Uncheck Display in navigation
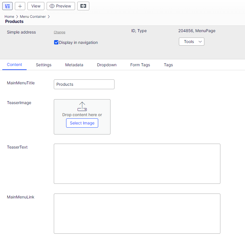The height and width of the screenshot is (240, 245). 56,42
